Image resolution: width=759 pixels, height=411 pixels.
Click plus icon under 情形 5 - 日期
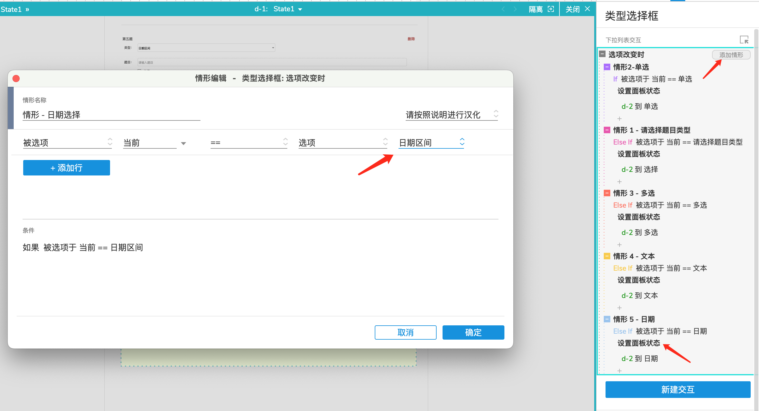tap(620, 371)
